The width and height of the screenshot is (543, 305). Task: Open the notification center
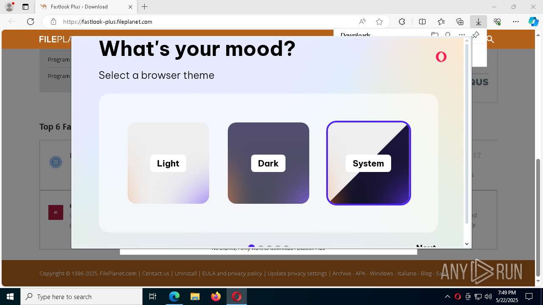click(x=529, y=297)
